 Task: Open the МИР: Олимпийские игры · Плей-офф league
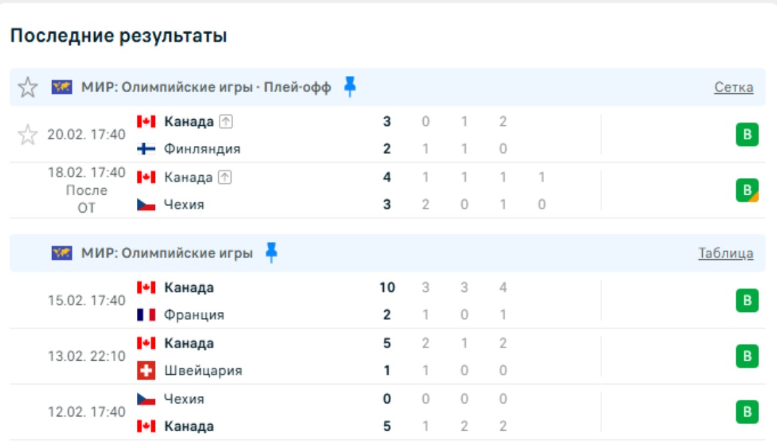click(206, 87)
